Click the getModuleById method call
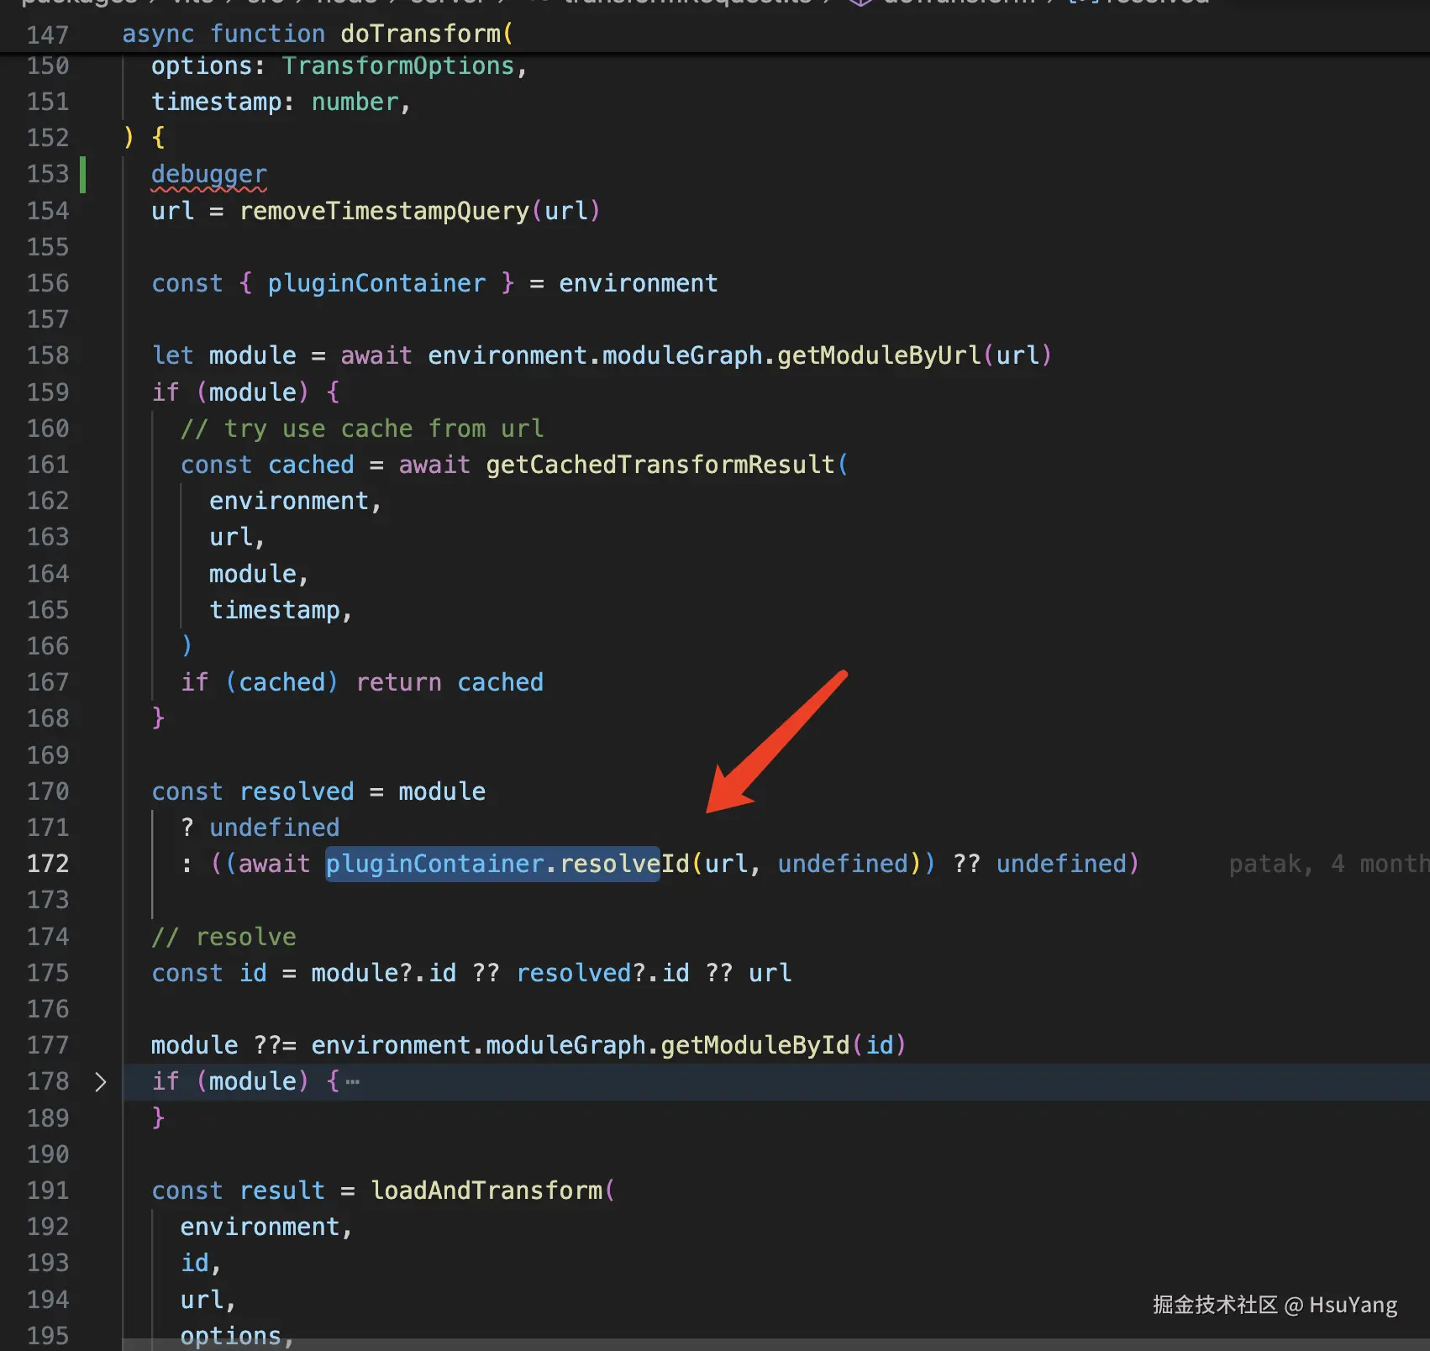 click(755, 1045)
